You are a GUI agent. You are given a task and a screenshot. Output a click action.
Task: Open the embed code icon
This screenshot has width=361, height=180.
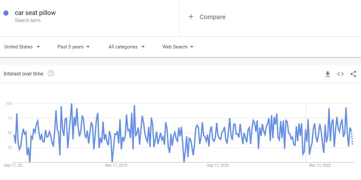[340, 74]
